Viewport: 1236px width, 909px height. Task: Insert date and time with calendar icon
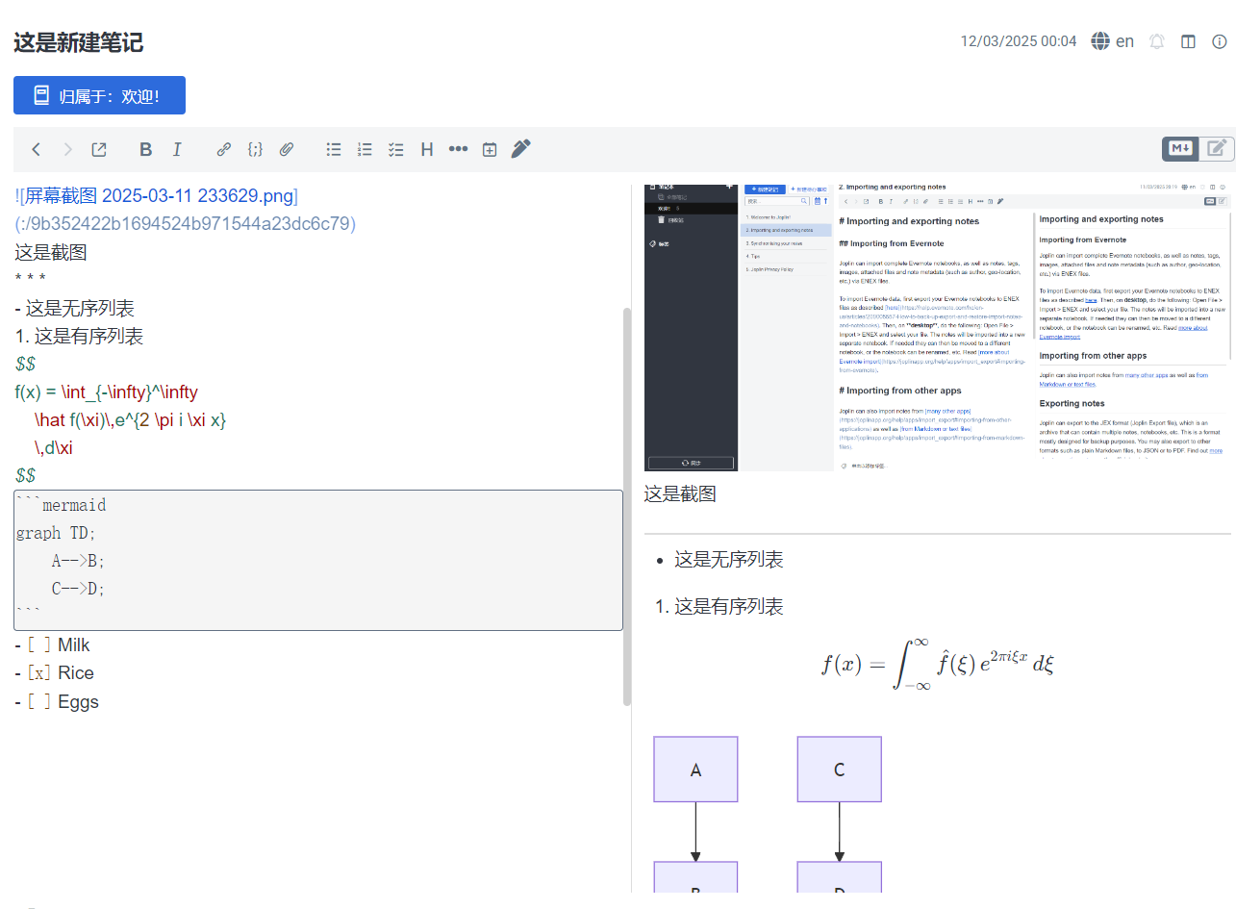(490, 149)
